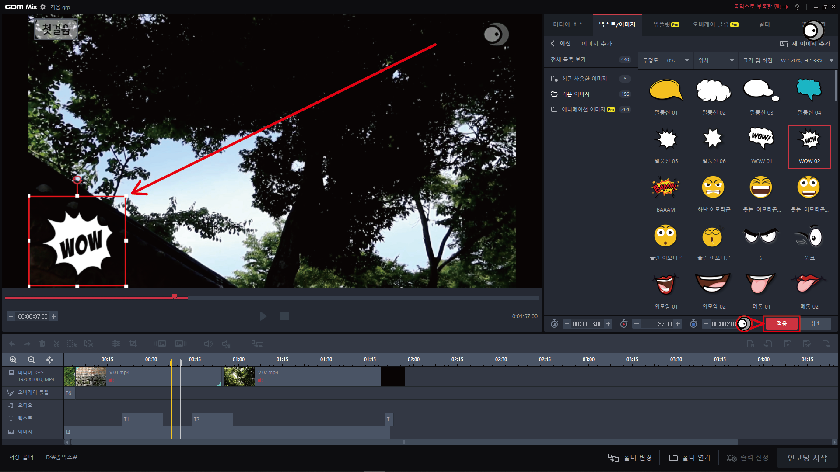Click the new image add icon
This screenshot has height=472, width=840.
pyautogui.click(x=784, y=44)
